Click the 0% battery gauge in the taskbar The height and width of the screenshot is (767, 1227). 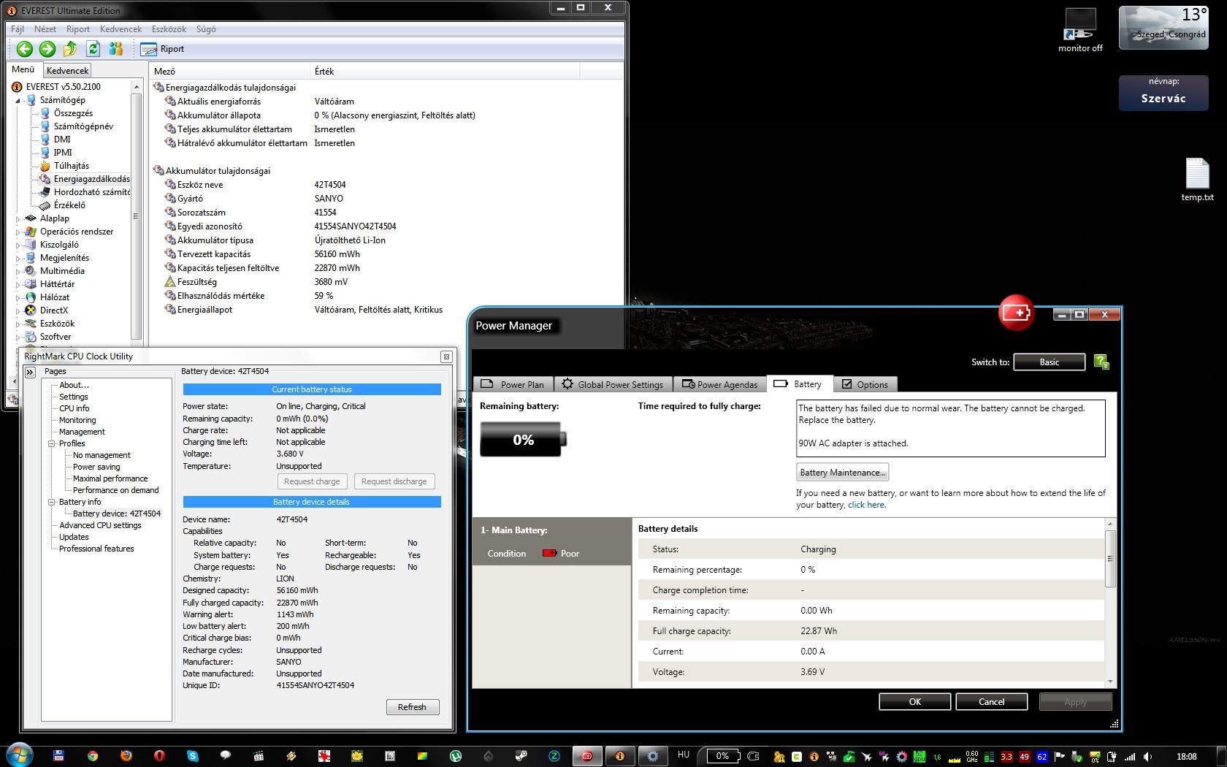[x=722, y=756]
